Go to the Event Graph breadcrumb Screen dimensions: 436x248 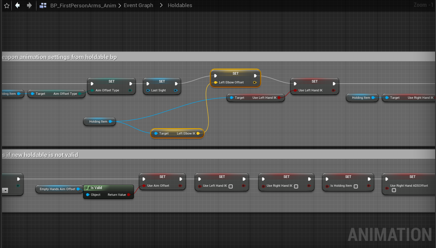[138, 5]
